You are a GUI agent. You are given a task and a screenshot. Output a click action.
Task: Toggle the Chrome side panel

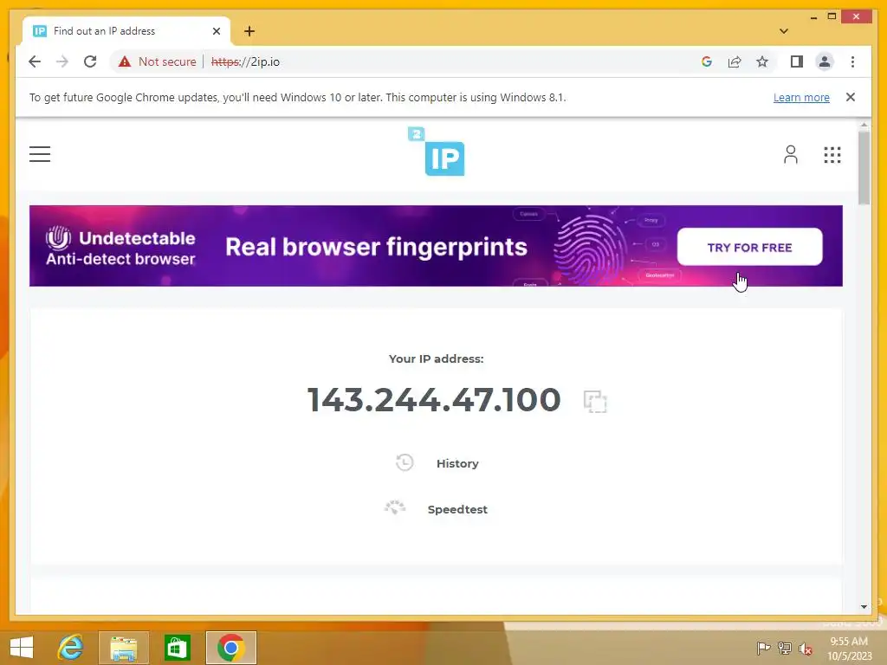(797, 61)
